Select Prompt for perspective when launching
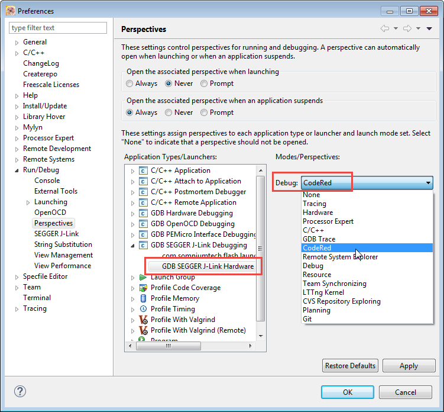This screenshot has height=412, width=444. click(204, 83)
